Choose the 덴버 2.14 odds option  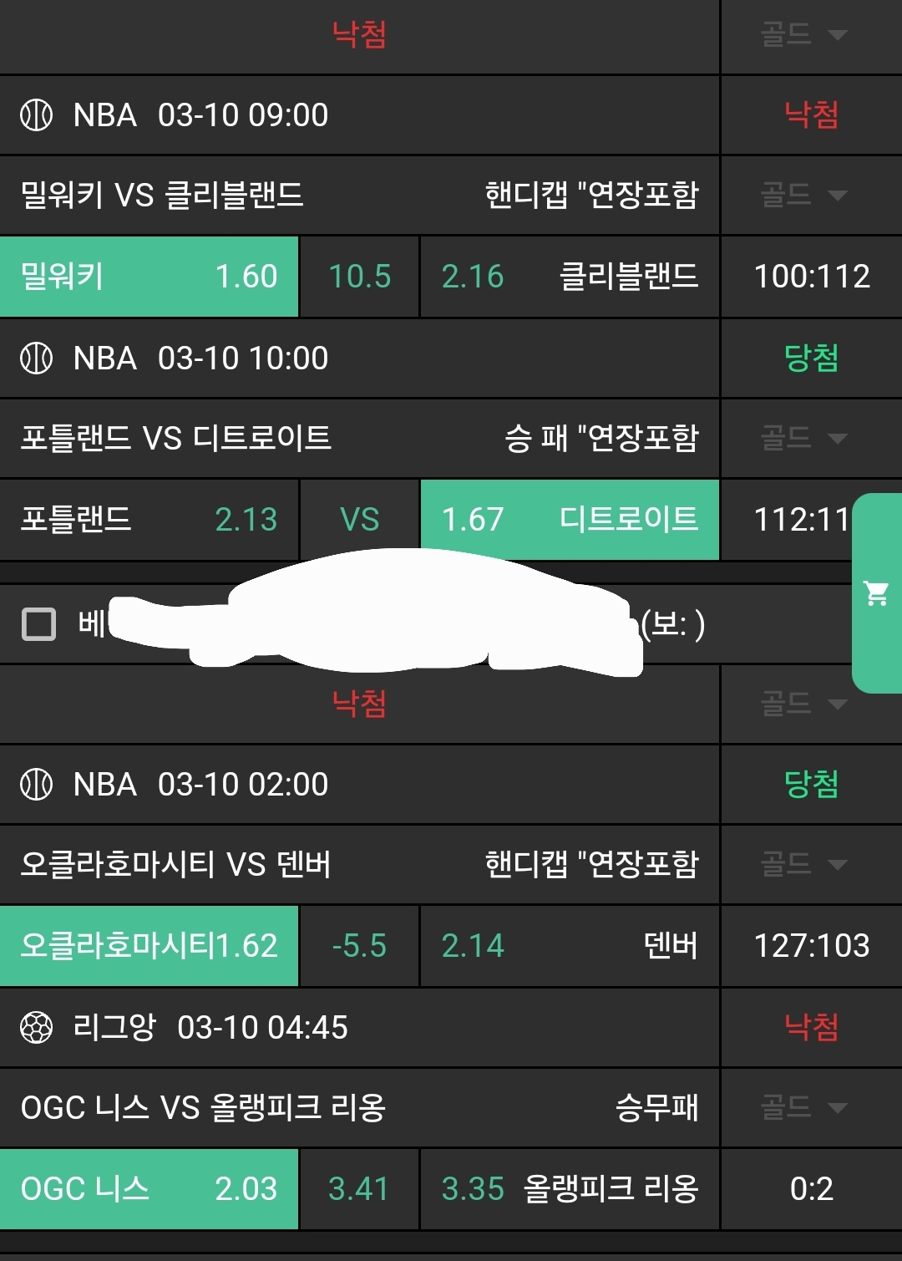coord(570,946)
